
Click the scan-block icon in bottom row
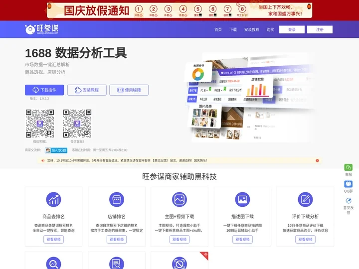[179, 264]
